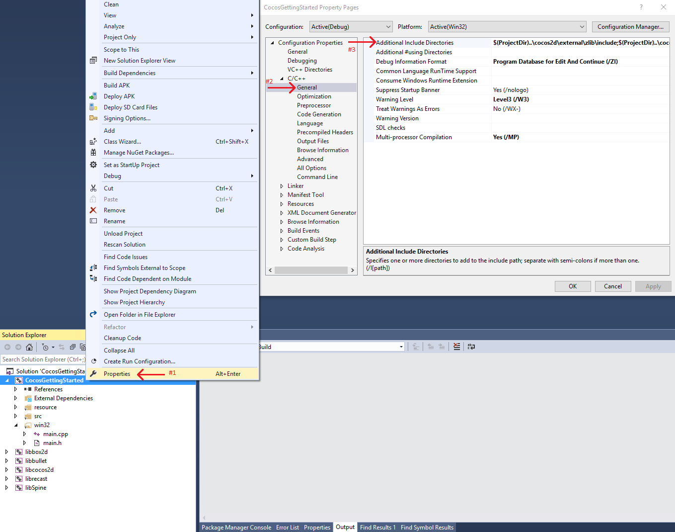Select the libbullet project

pos(36,461)
